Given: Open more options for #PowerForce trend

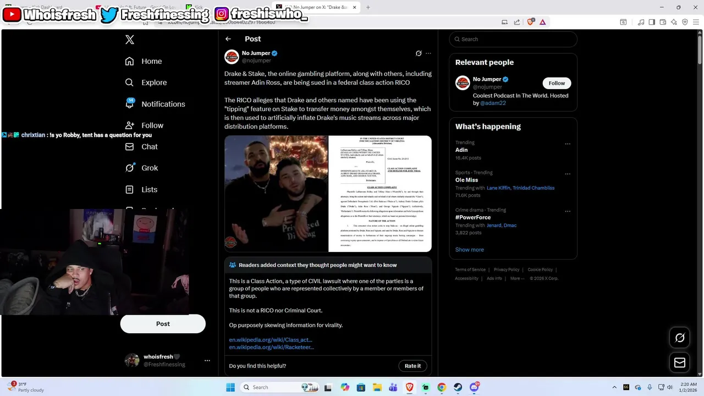Looking at the screenshot, I should pos(568,212).
